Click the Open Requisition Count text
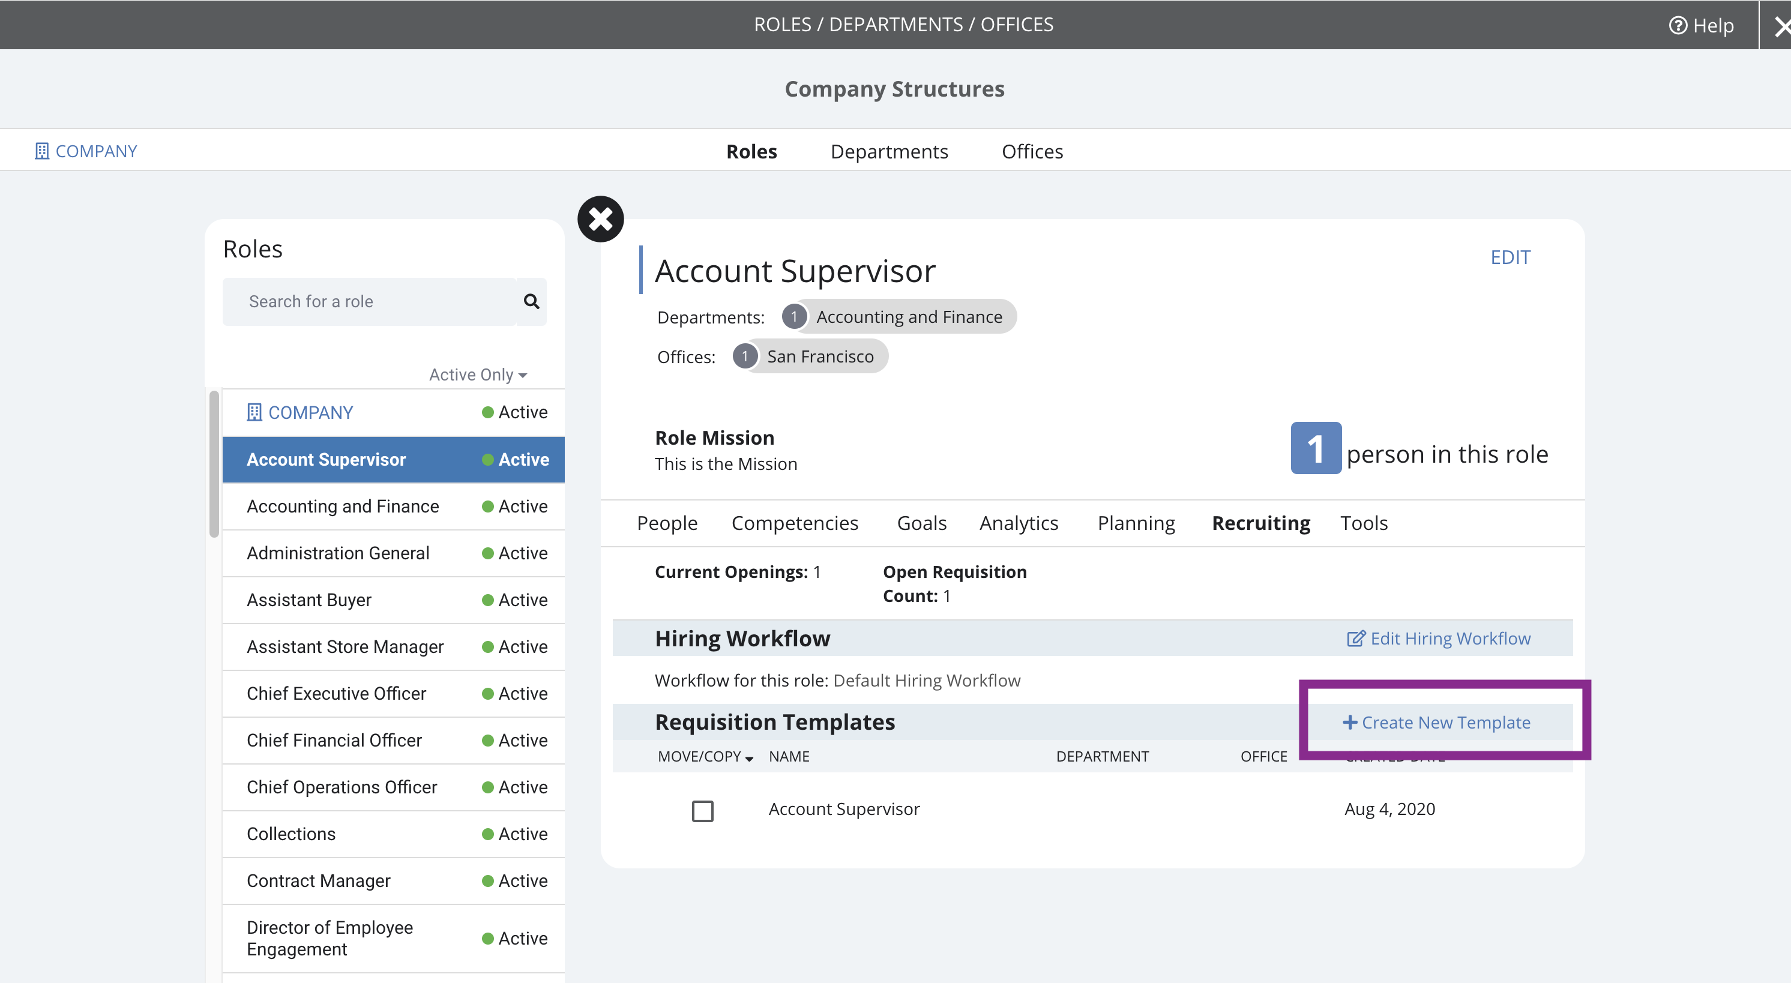 click(x=954, y=583)
